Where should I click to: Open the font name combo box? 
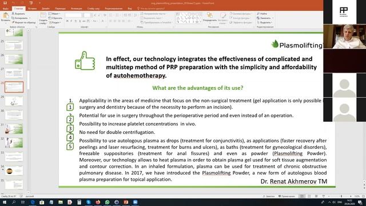74,15
